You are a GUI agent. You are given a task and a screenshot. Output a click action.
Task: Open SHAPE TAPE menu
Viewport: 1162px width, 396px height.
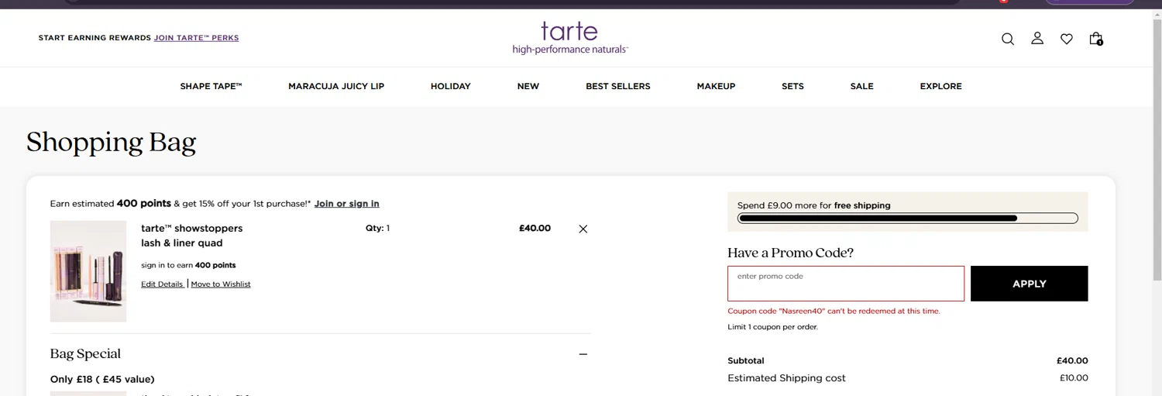(x=211, y=86)
